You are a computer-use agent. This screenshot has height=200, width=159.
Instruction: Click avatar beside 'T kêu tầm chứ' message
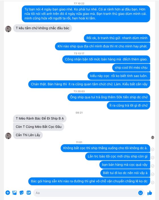point(8,29)
